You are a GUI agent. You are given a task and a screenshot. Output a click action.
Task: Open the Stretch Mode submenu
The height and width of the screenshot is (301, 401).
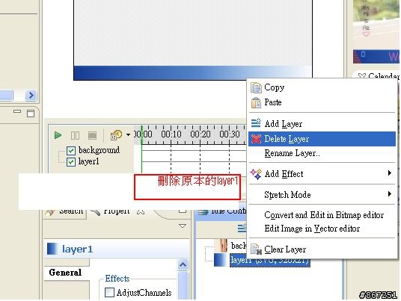pyautogui.click(x=322, y=195)
